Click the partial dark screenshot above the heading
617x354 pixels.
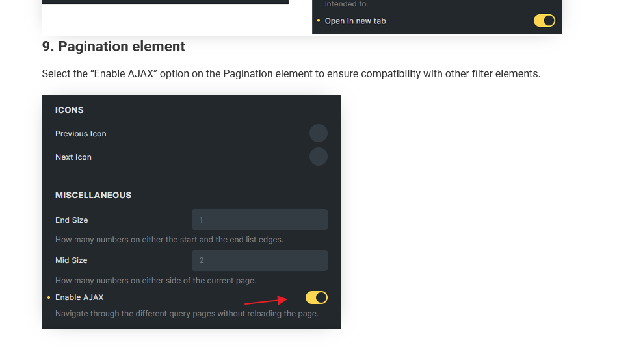(165, 2)
